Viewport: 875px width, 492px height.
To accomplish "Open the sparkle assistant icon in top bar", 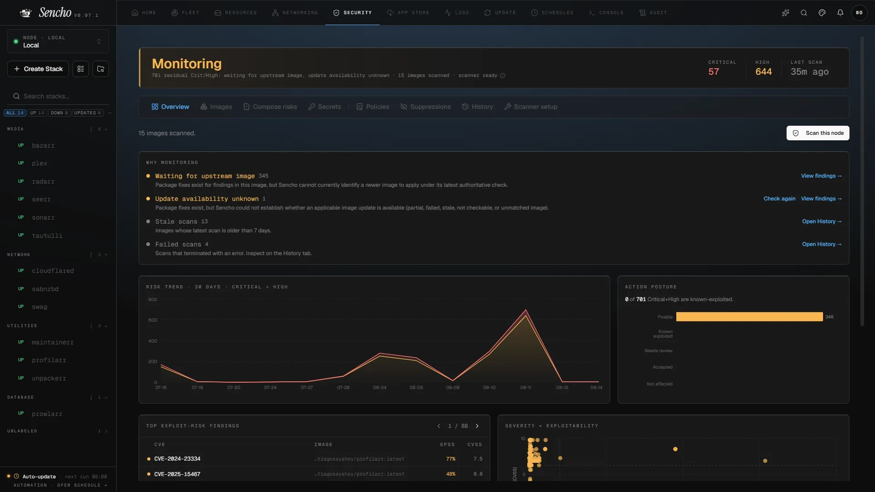I will [x=786, y=13].
